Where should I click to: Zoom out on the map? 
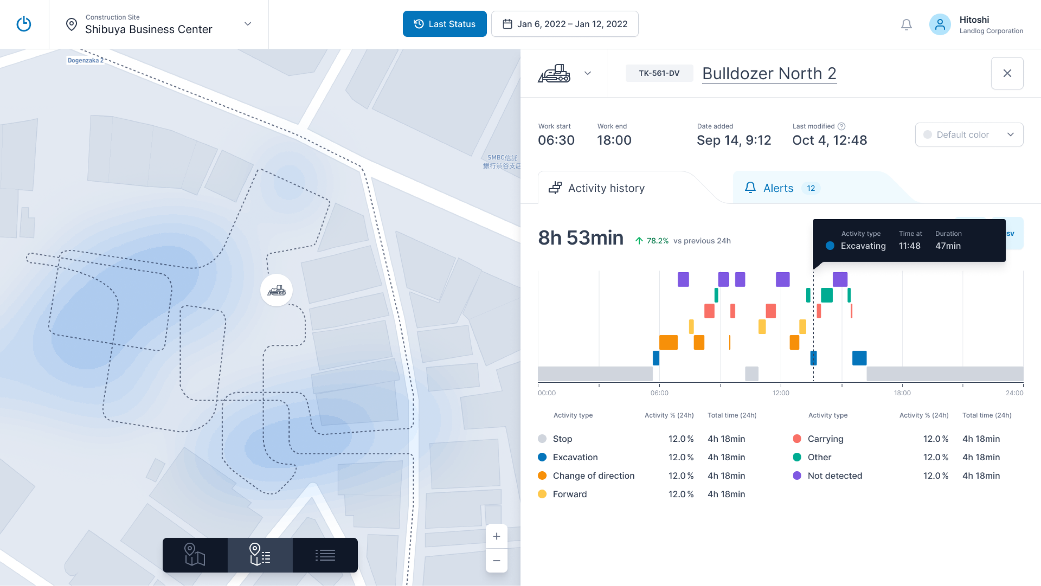point(496,561)
